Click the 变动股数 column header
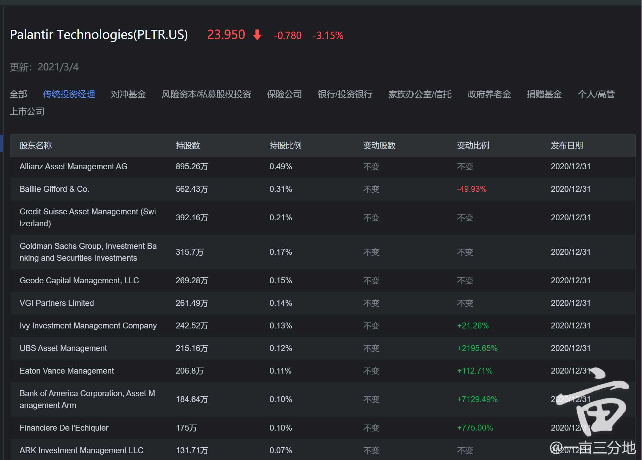642x460 pixels. tap(379, 146)
